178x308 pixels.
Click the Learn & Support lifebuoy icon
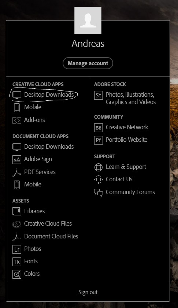pyautogui.click(x=99, y=167)
